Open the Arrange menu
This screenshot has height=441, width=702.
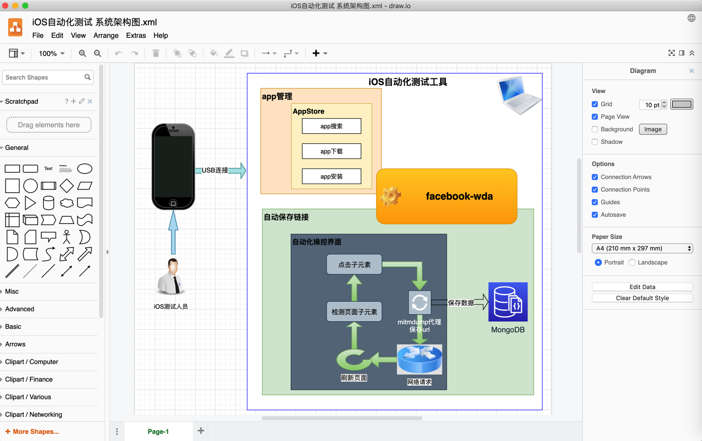(106, 36)
